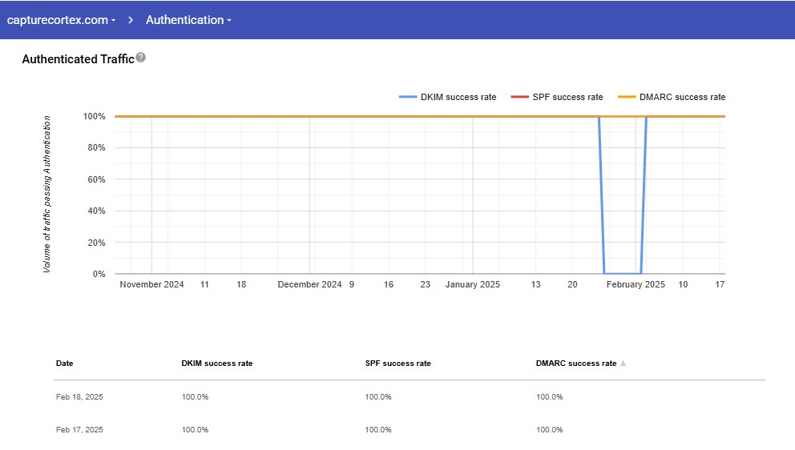Open help icon beside Authenticated Traffic

click(x=141, y=58)
